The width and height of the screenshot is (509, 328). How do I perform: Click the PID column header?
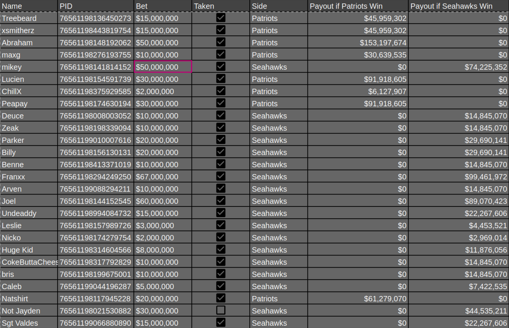click(95, 6)
